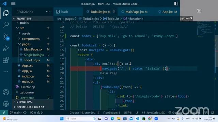Toggle the sidebar layout icon in title bar
Viewport: 218px width, 122px height.
tap(176, 4)
